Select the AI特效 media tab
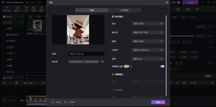The width and height of the screenshot is (216, 107). (39, 16)
